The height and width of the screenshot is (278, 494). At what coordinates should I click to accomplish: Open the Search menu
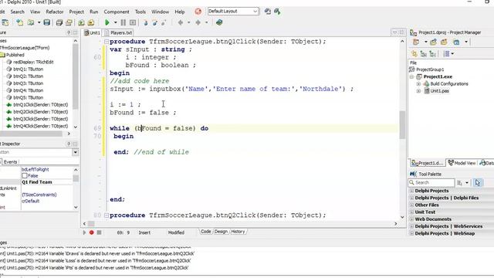17,12
